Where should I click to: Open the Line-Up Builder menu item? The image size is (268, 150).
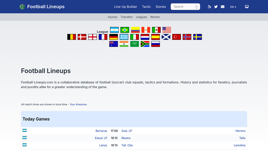pos(126,7)
